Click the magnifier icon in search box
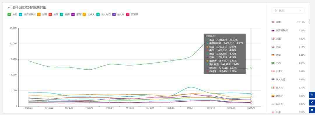 point(276,10)
